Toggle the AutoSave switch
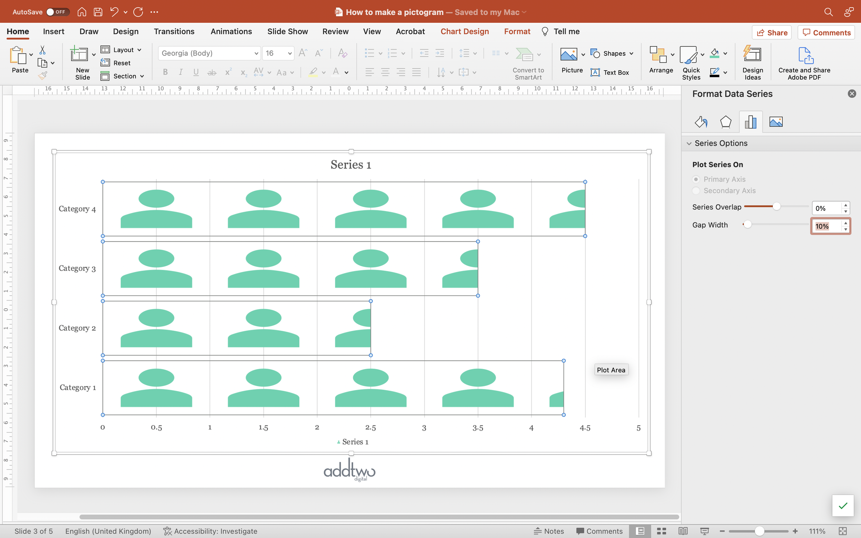 [57, 12]
